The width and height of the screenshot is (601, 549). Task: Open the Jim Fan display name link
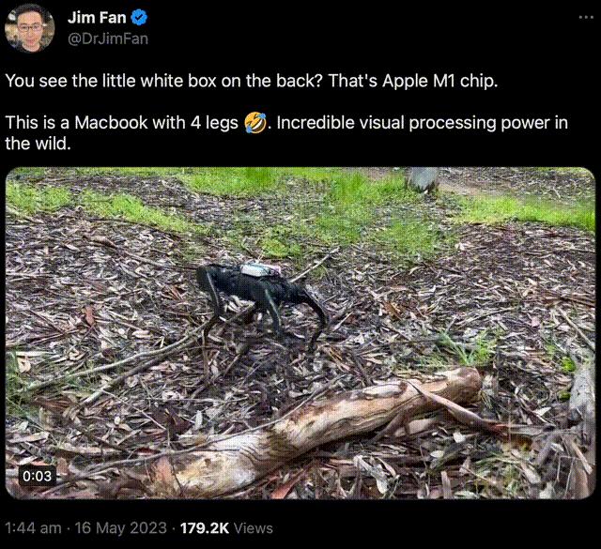pyautogui.click(x=96, y=18)
